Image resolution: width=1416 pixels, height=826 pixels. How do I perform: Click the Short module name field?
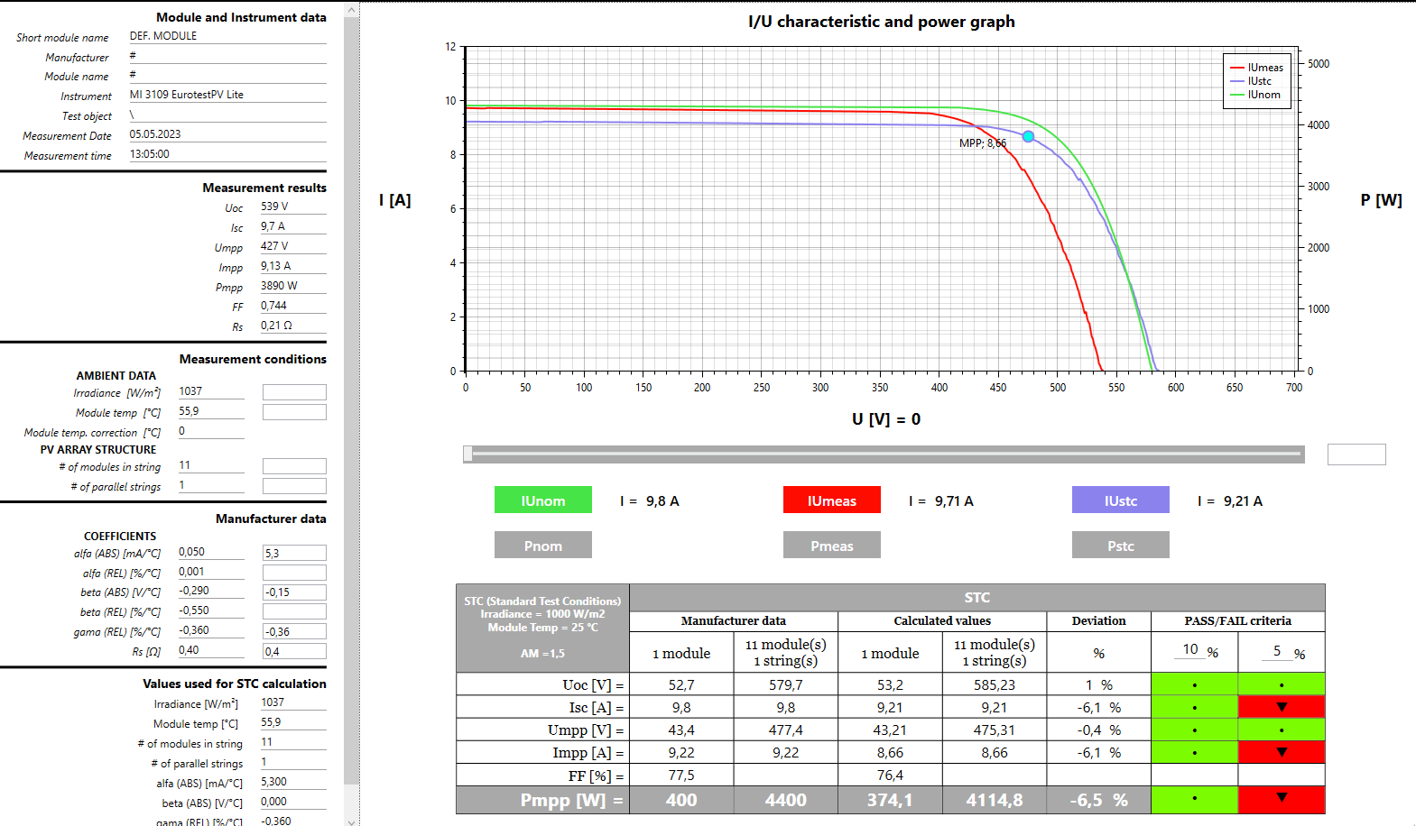226,36
